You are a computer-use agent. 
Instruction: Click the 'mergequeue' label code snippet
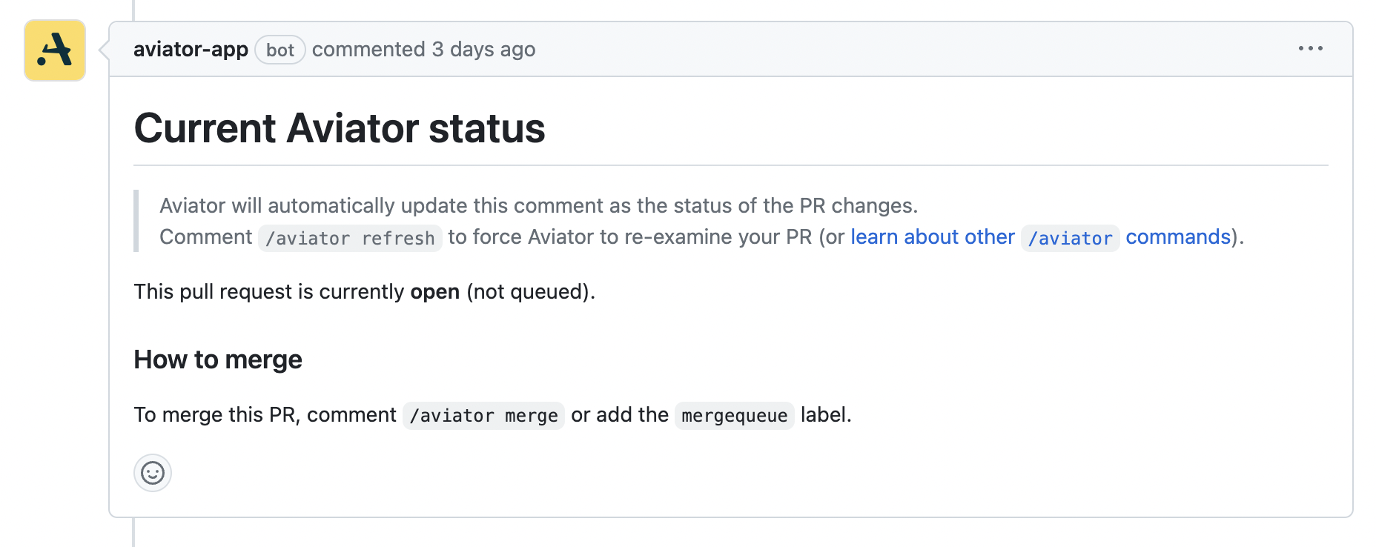(734, 416)
